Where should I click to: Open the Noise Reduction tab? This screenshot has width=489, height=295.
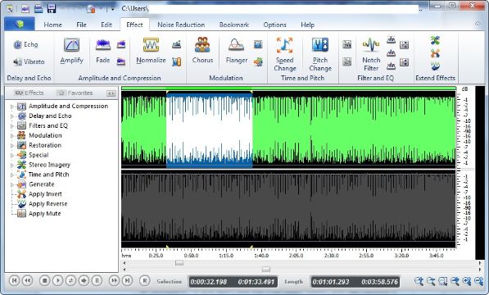click(181, 25)
